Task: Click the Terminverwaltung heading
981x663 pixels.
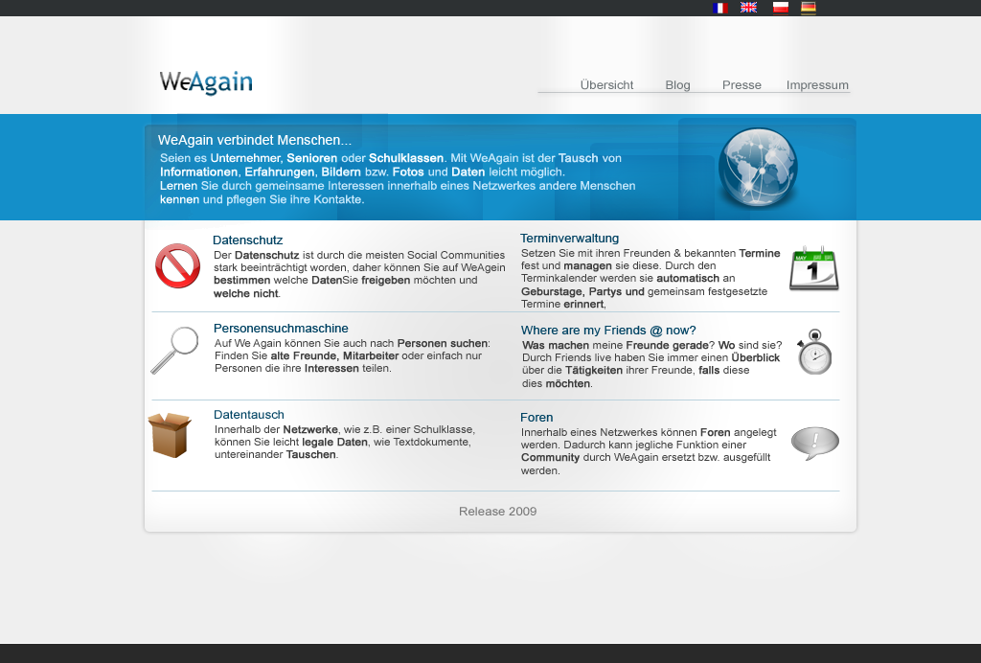Action: coord(569,239)
